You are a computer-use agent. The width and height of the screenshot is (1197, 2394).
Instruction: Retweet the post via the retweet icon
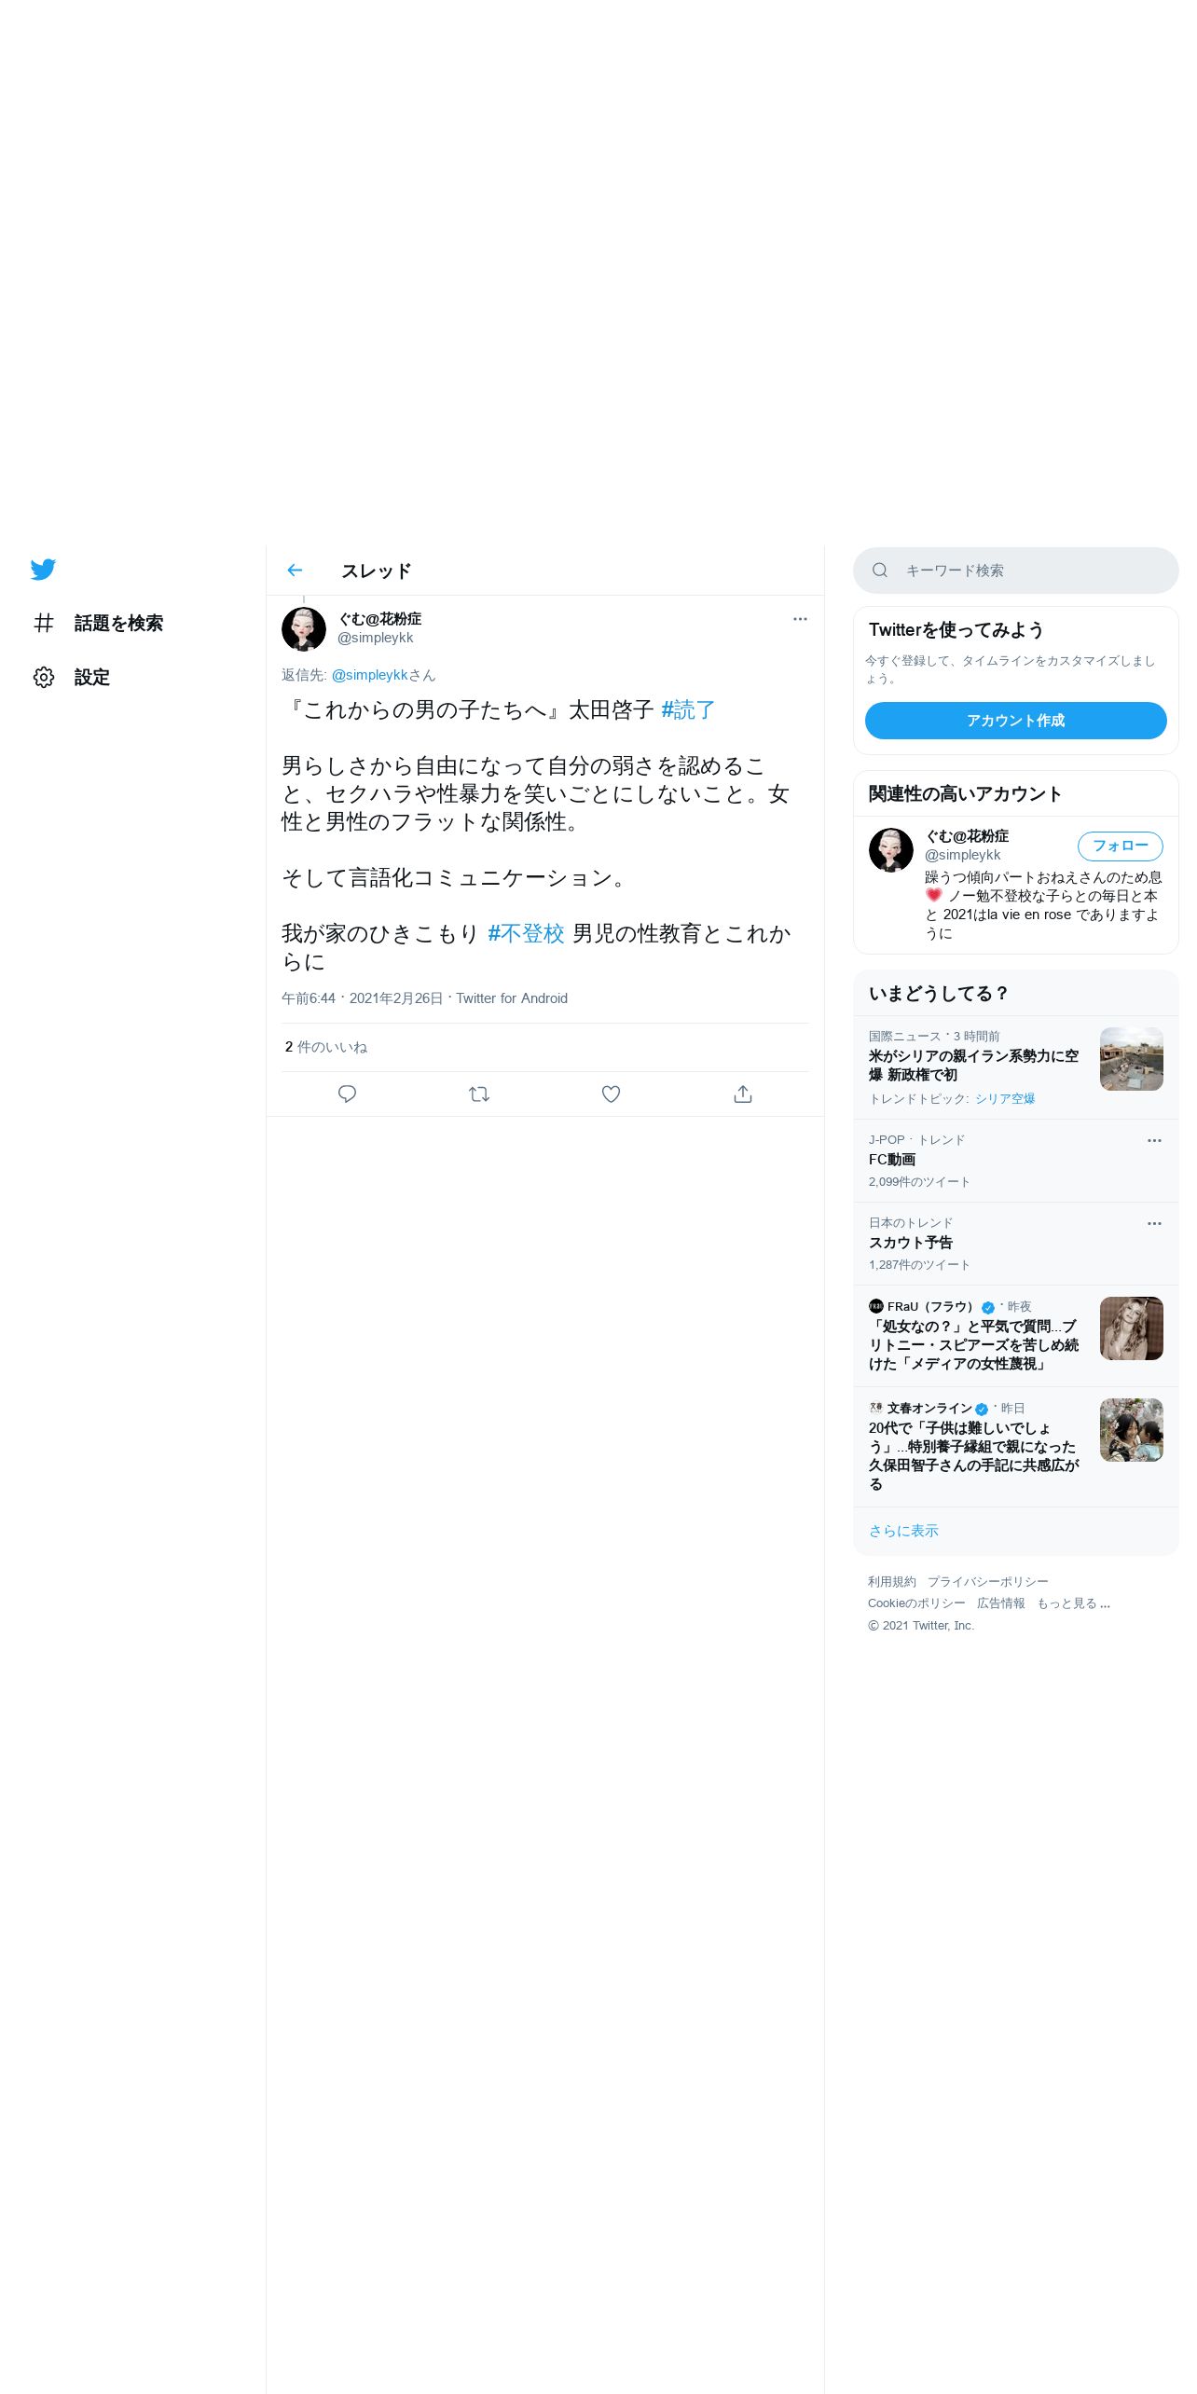coord(479,1094)
